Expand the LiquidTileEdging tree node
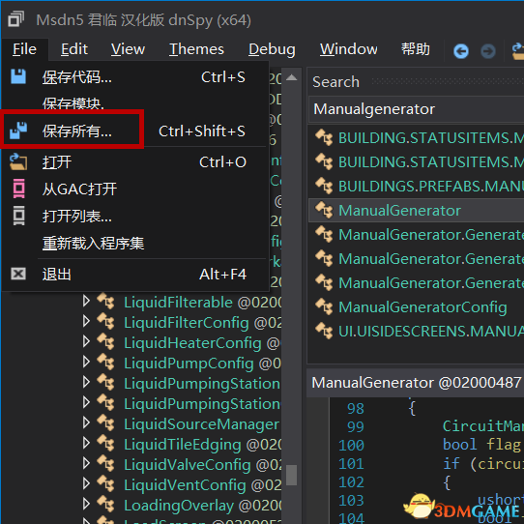The height and width of the screenshot is (524, 524). click(86, 443)
